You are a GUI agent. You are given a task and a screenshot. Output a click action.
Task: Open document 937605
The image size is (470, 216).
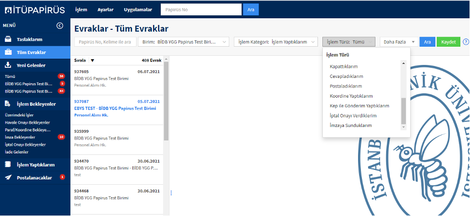117,80
